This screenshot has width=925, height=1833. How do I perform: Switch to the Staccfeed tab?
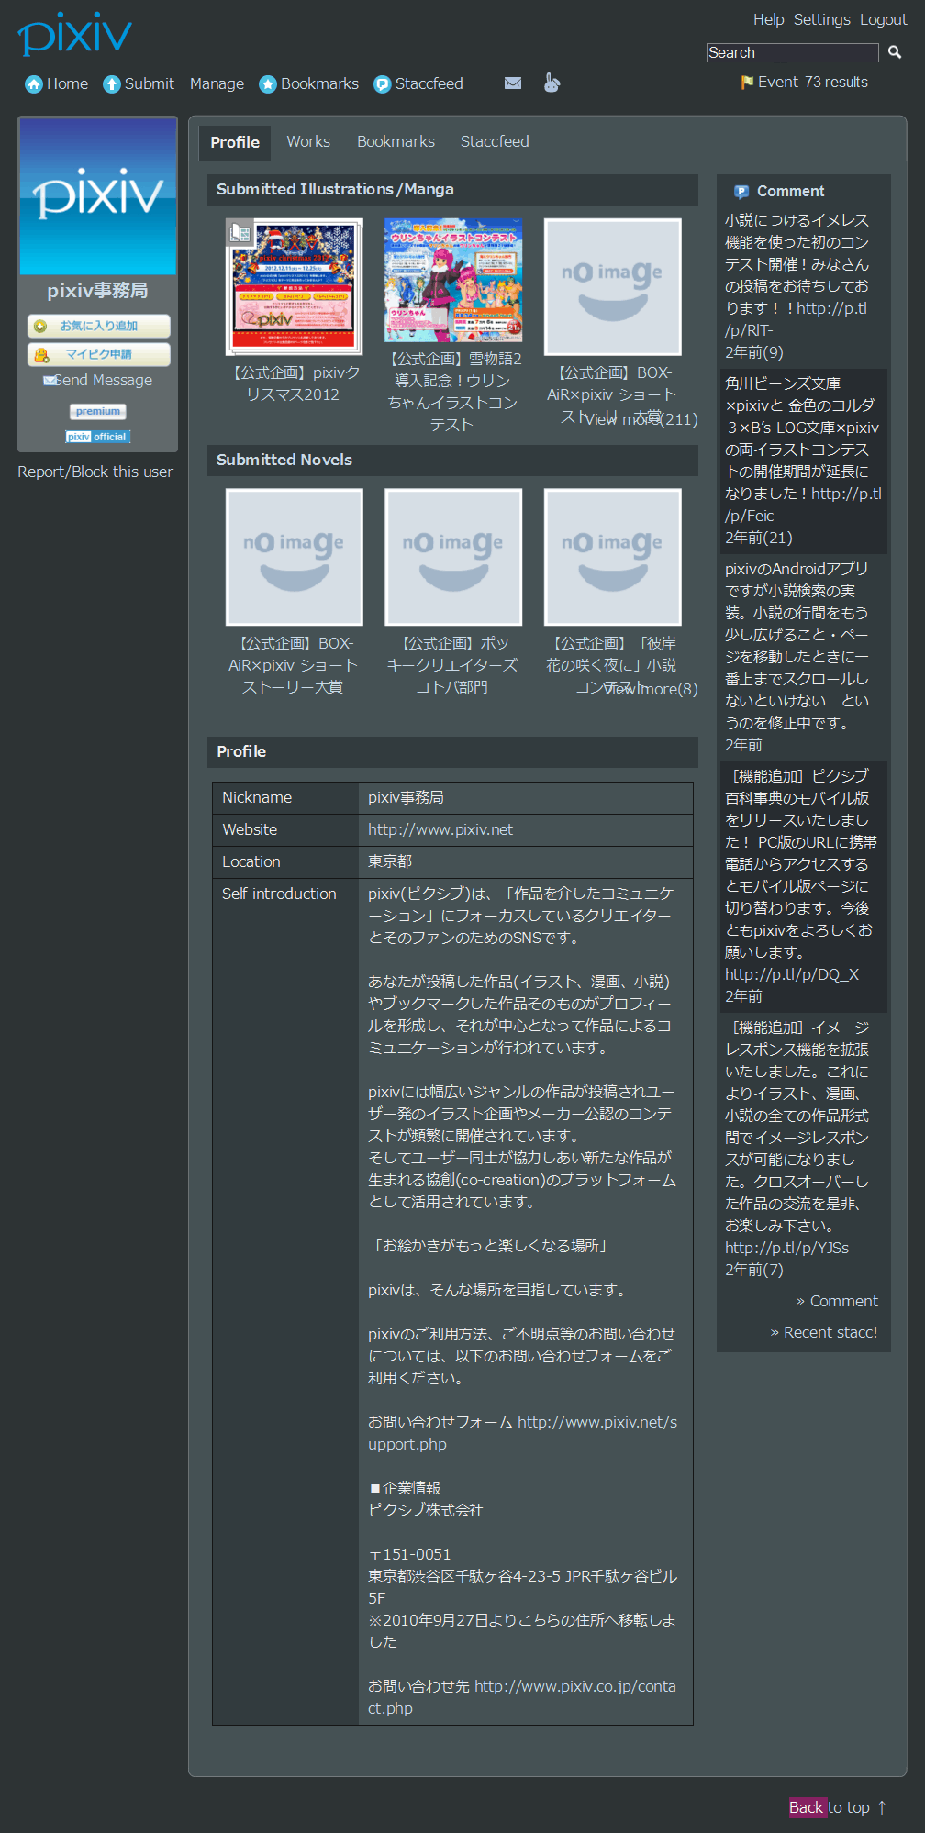[x=495, y=141]
